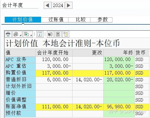Click the change layout icon
Screen dimensions: 150x118
point(50,34)
